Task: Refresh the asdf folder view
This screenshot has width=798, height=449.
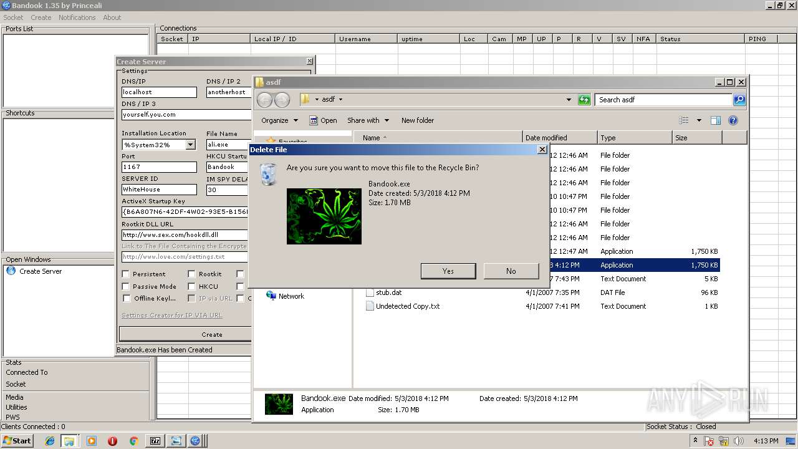Action: [584, 100]
